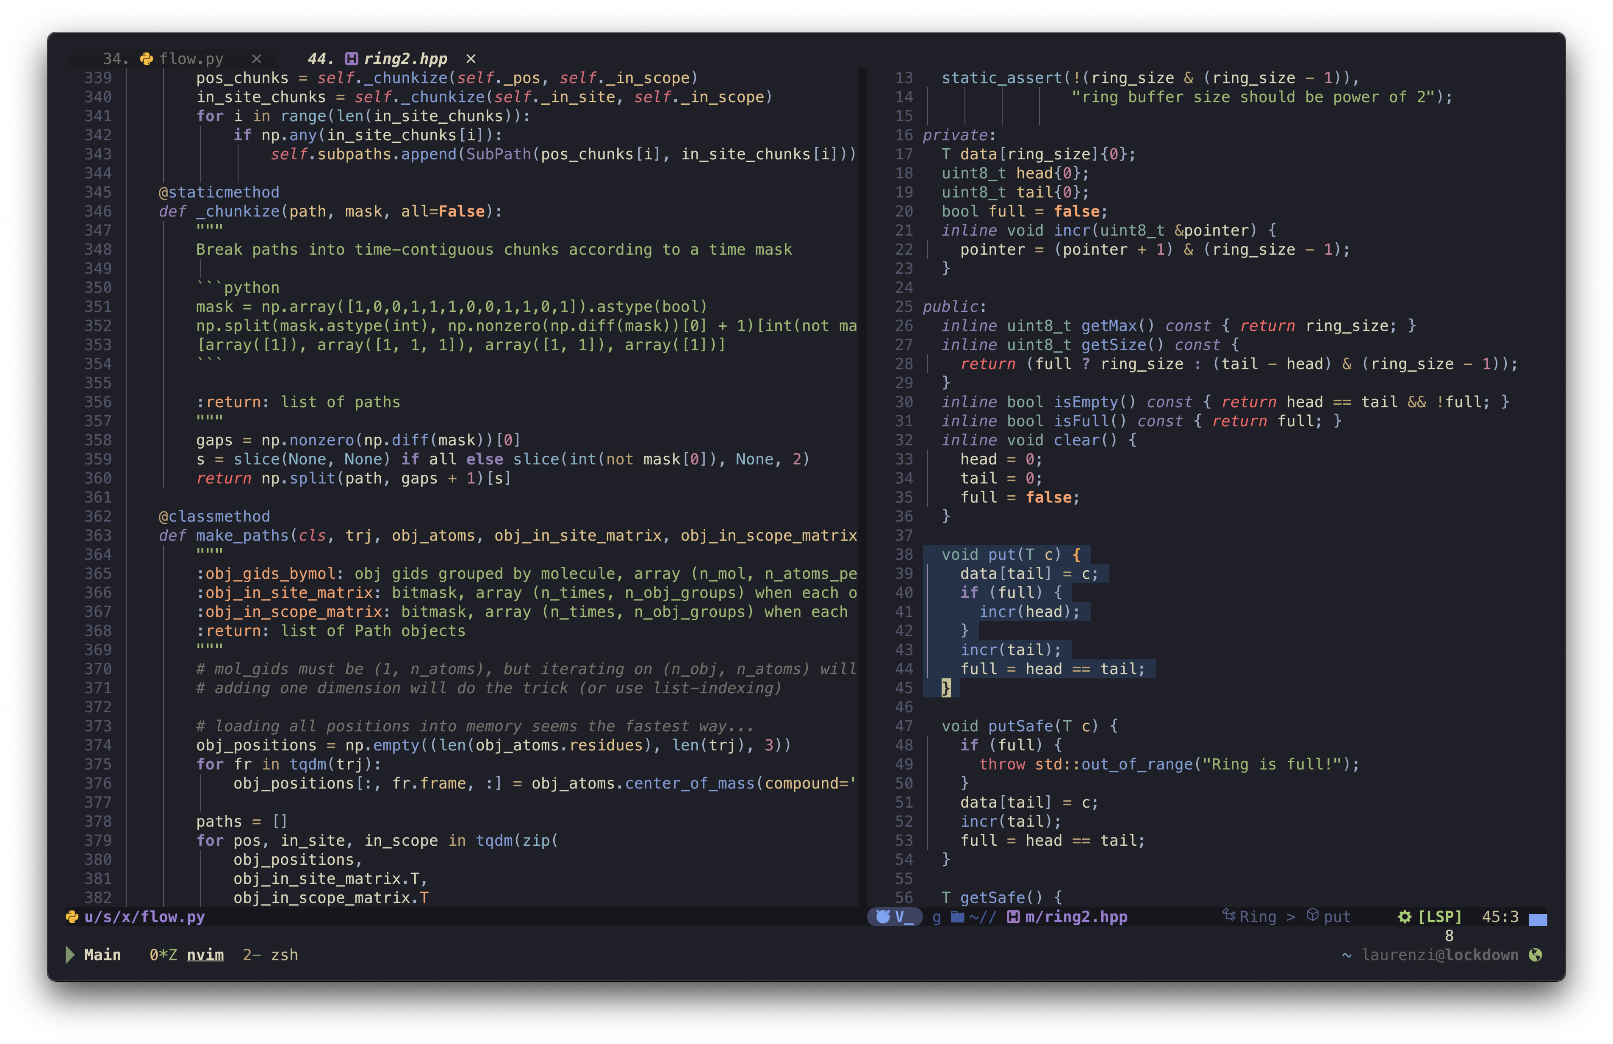Click the Ring class symbol icon in the breadcrumb
1613x1044 pixels.
click(x=1228, y=915)
